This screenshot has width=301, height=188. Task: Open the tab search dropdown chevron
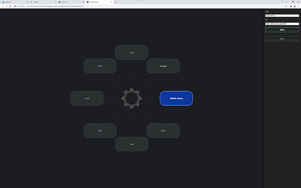(x=282, y=2)
